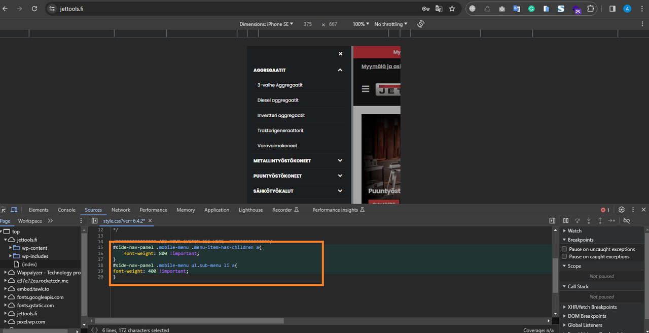
Task: Close the mobile side navigation panel
Action: tap(341, 53)
